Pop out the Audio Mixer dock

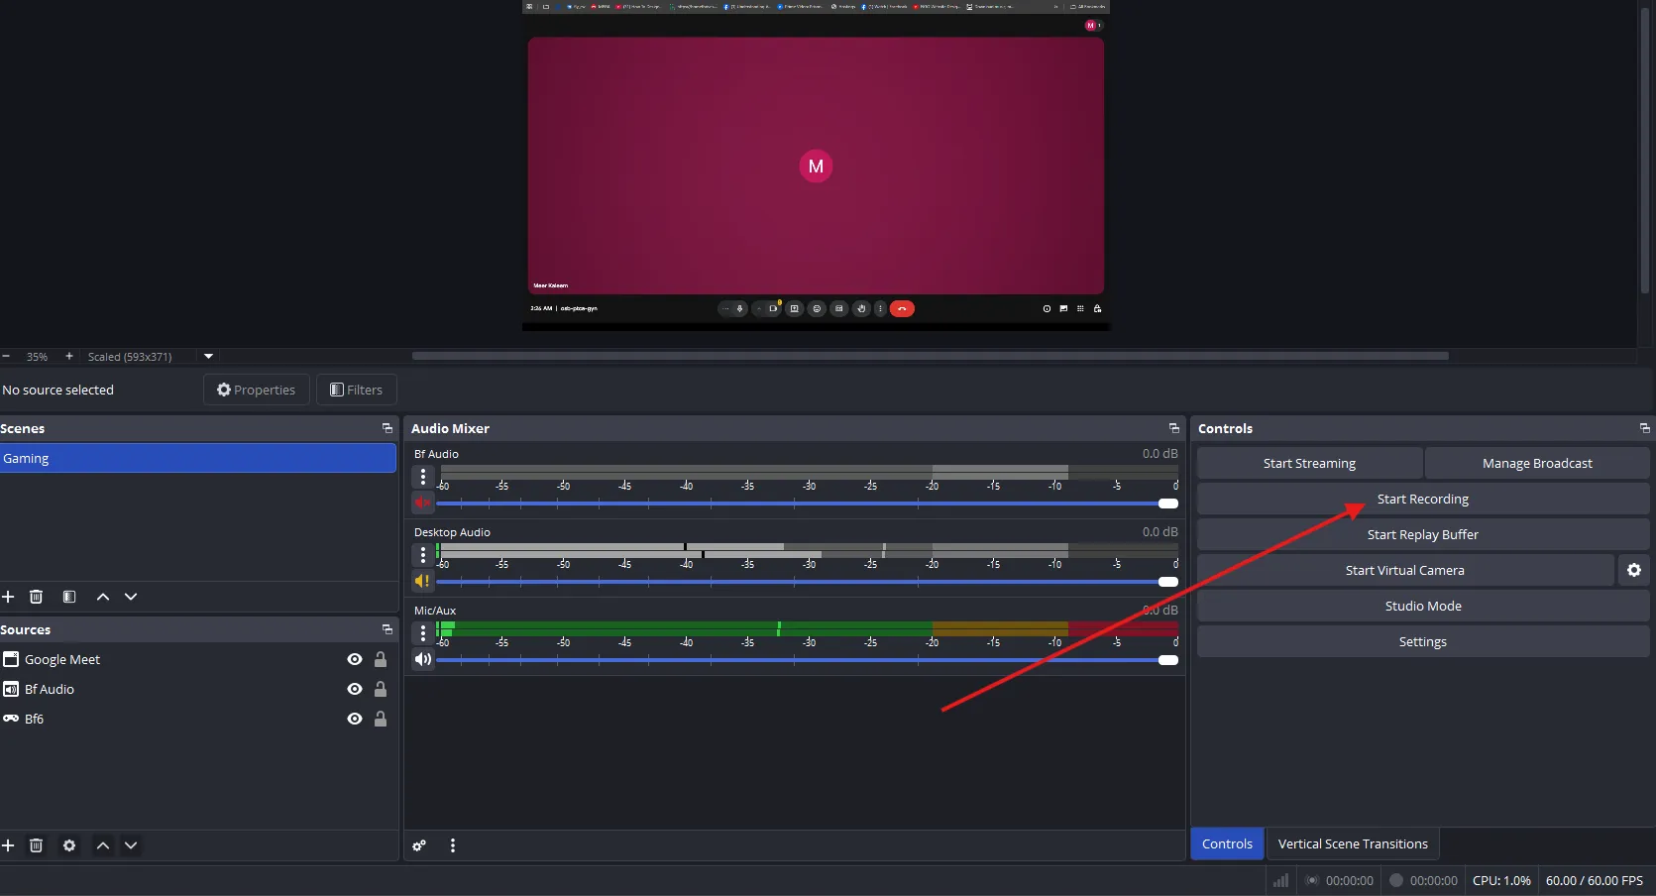pyautogui.click(x=1174, y=428)
